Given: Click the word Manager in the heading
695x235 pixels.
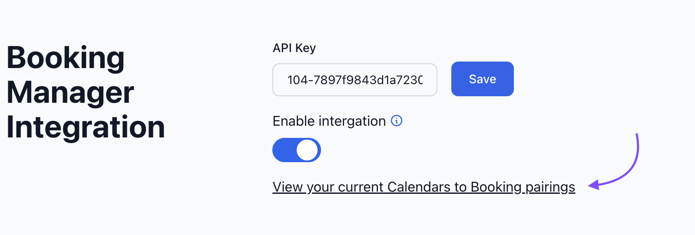Looking at the screenshot, I should point(70,93).
